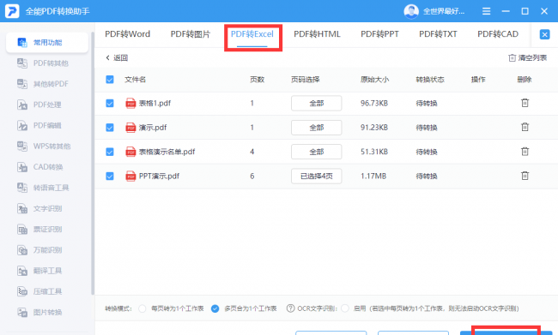Image resolution: width=558 pixels, height=335 pixels.
Task: Open the PDF转其他 sidebar item
Action: pos(43,63)
